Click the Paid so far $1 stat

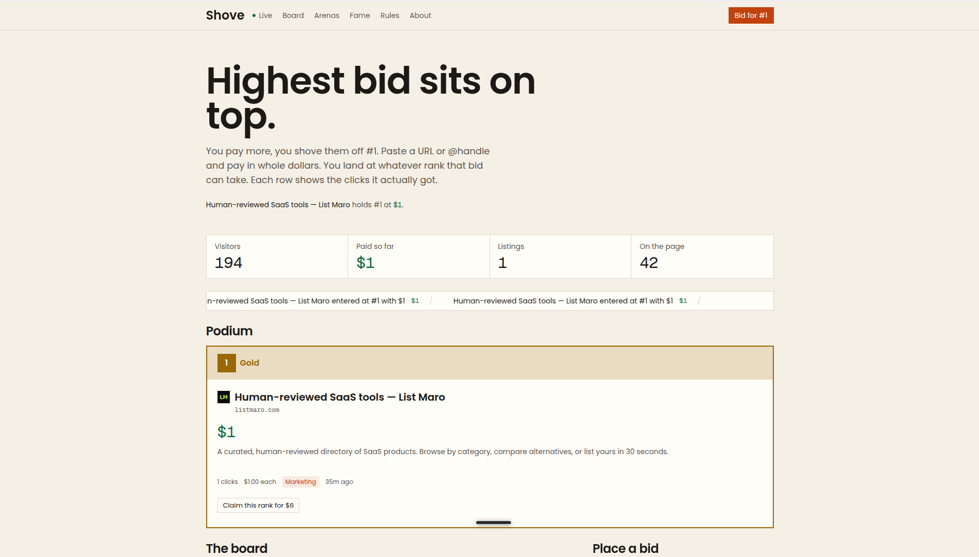click(366, 263)
